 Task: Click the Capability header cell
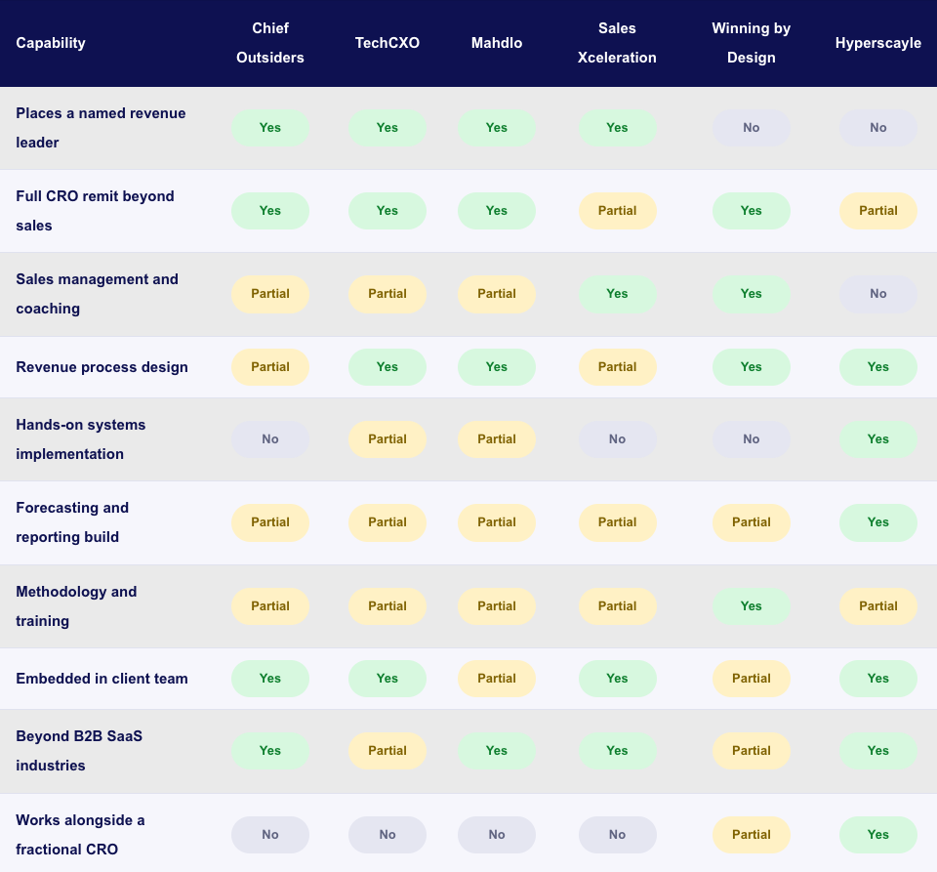pos(51,43)
